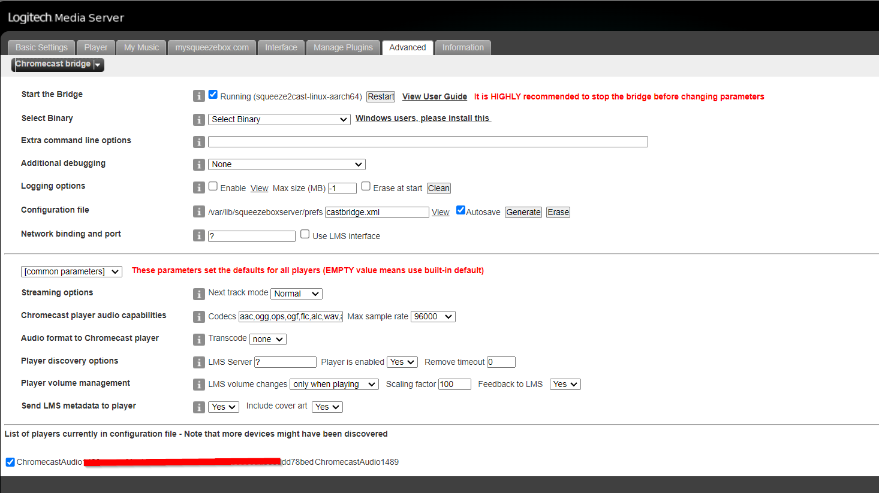879x493 pixels.
Task: Click the Scaling factor input field
Action: tap(454, 384)
